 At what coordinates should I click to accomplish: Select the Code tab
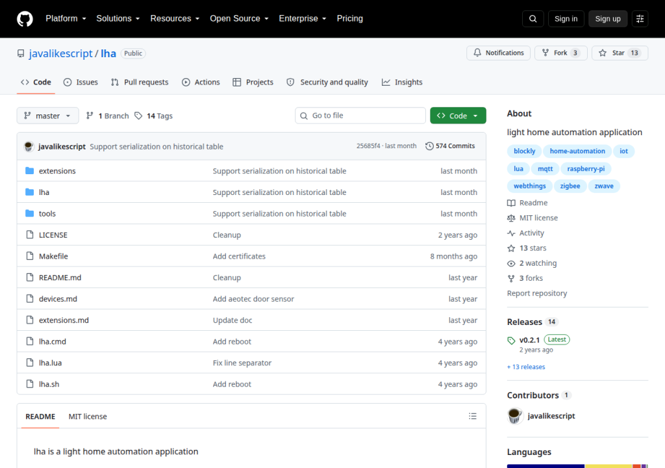coord(36,82)
